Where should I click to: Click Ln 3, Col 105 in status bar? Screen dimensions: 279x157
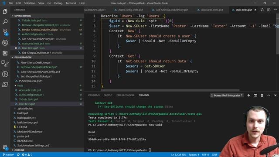(178, 155)
